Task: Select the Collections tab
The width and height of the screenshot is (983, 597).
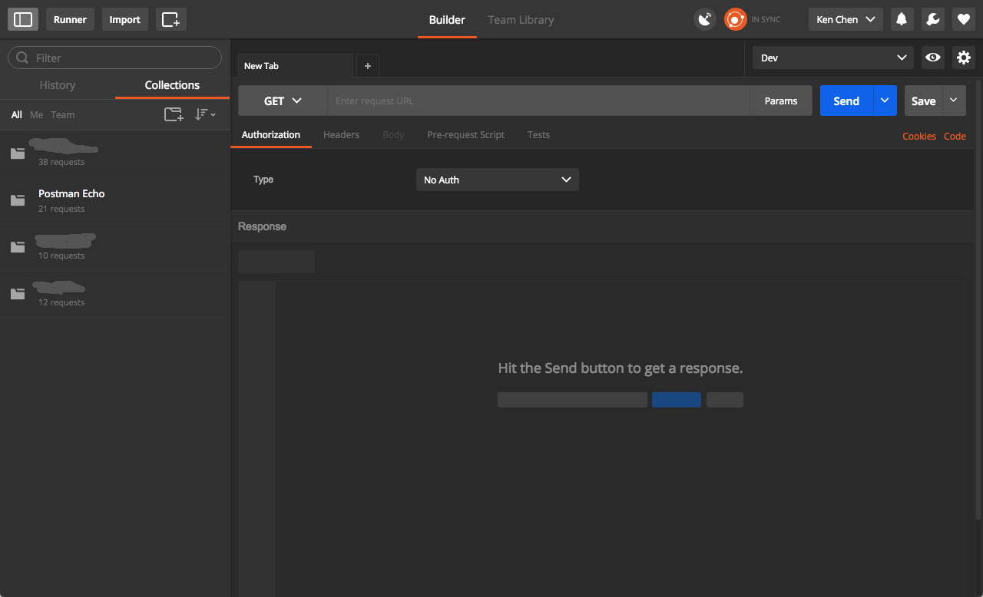Action: point(172,85)
